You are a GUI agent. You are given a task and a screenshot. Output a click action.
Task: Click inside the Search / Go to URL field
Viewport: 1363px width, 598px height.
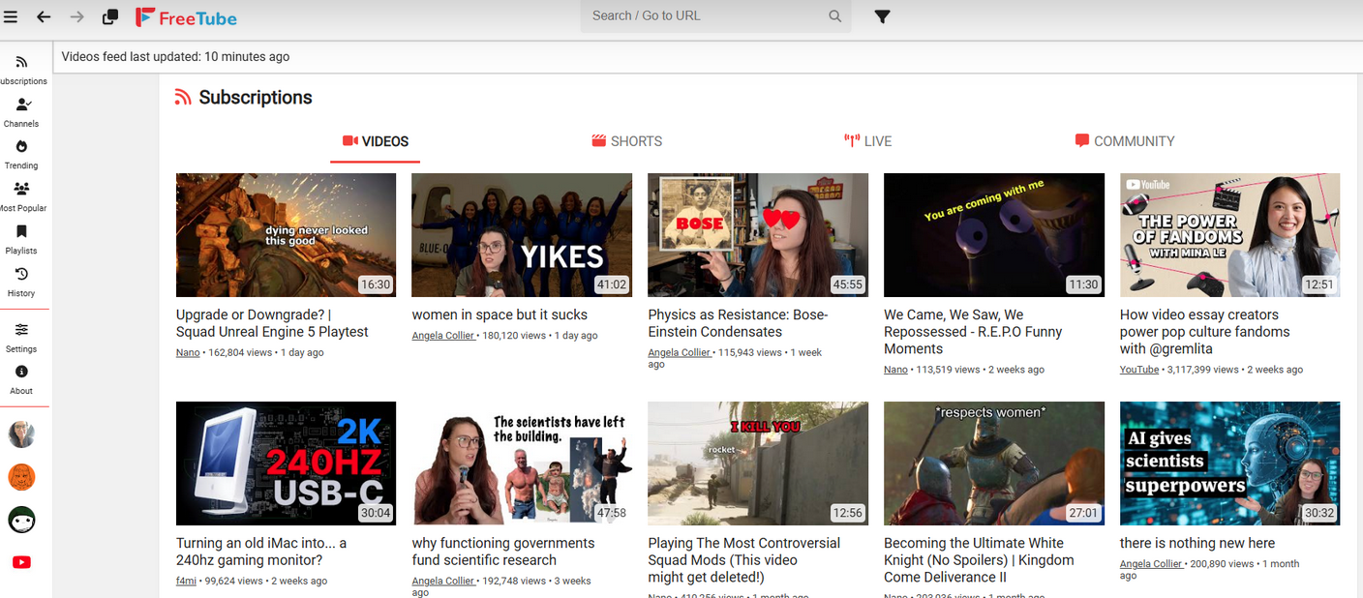702,16
